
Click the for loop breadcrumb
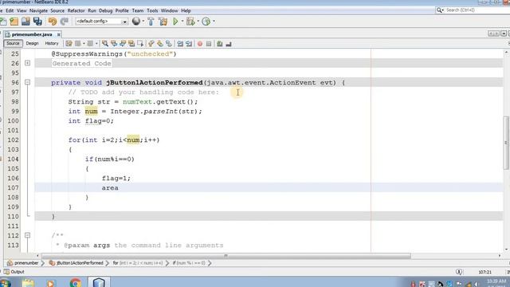point(138,263)
